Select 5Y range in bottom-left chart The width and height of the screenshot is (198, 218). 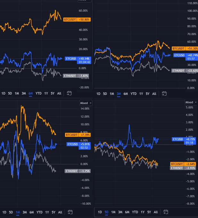[53, 212]
